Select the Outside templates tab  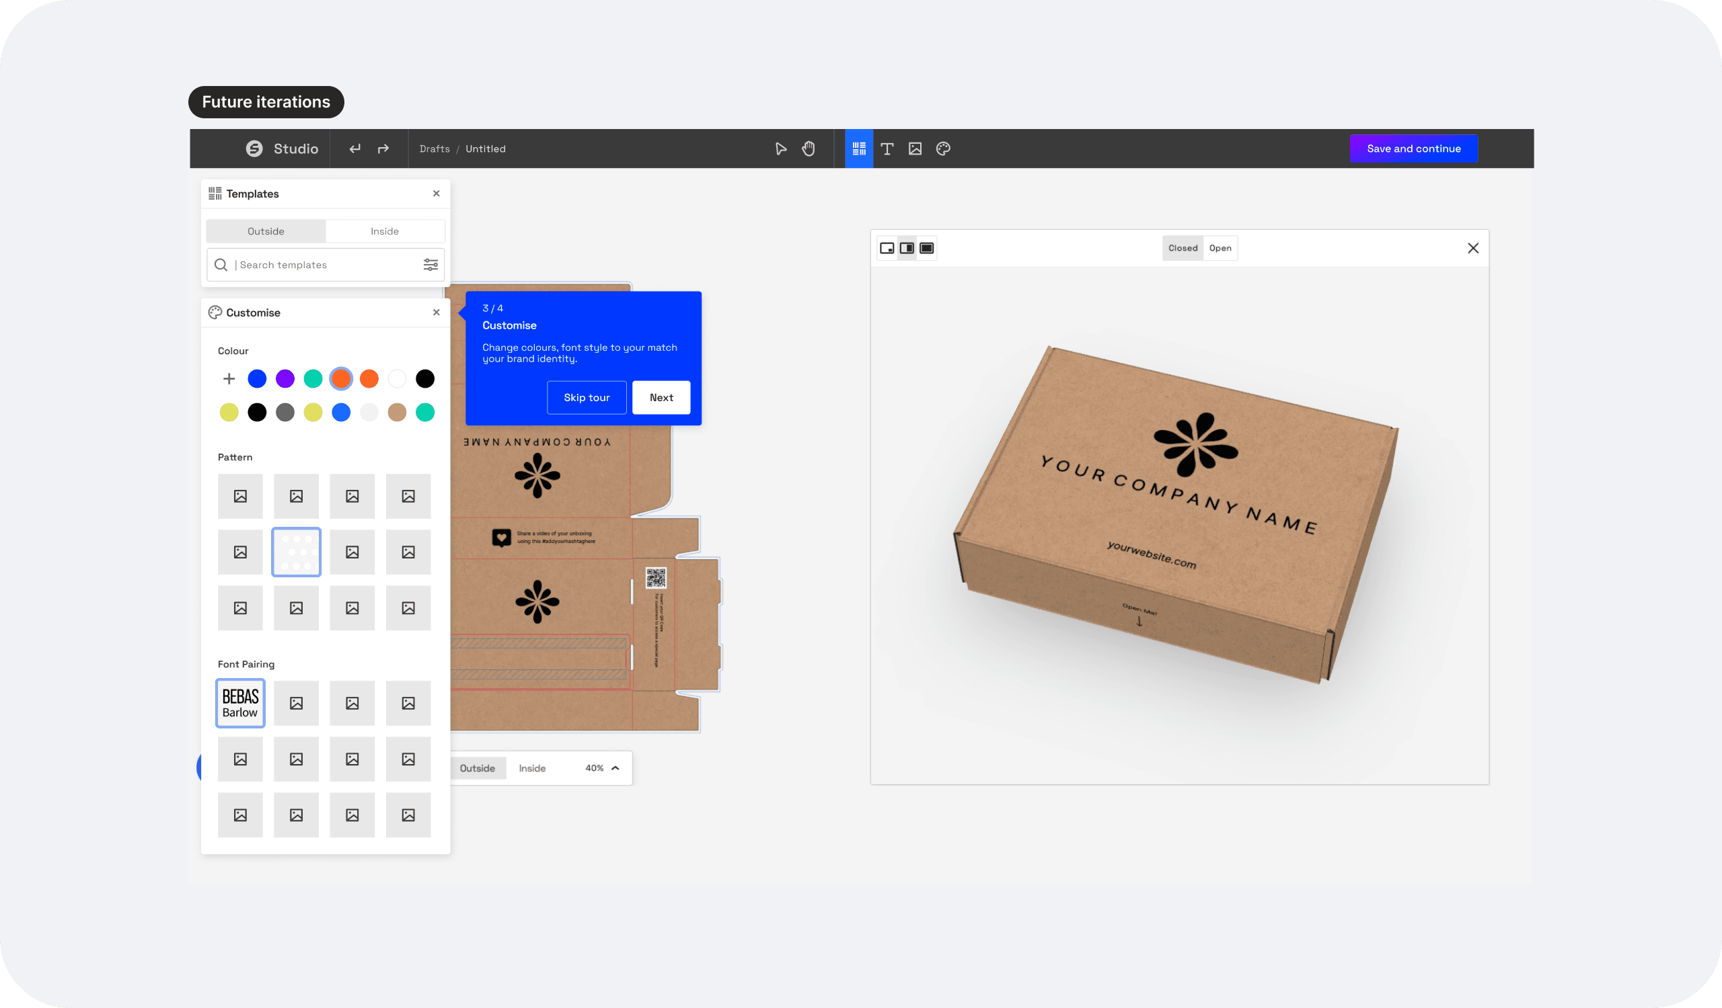click(266, 231)
